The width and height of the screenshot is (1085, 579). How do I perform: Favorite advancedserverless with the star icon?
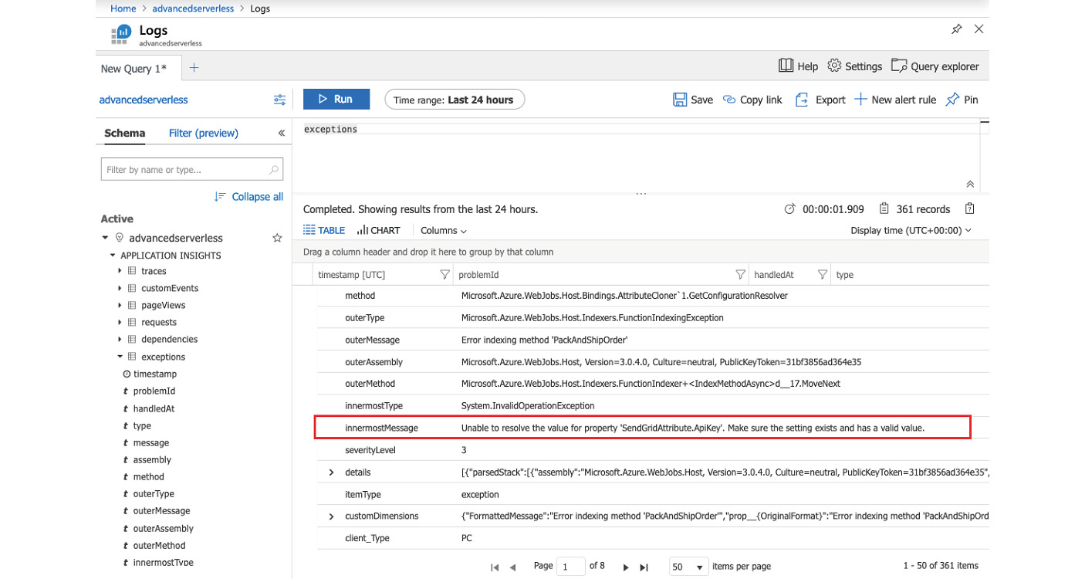click(277, 238)
